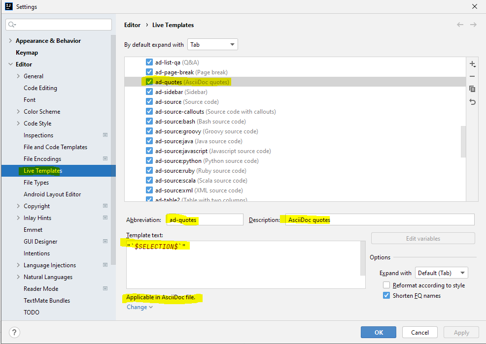Remove the selected live template

[x=472, y=76]
